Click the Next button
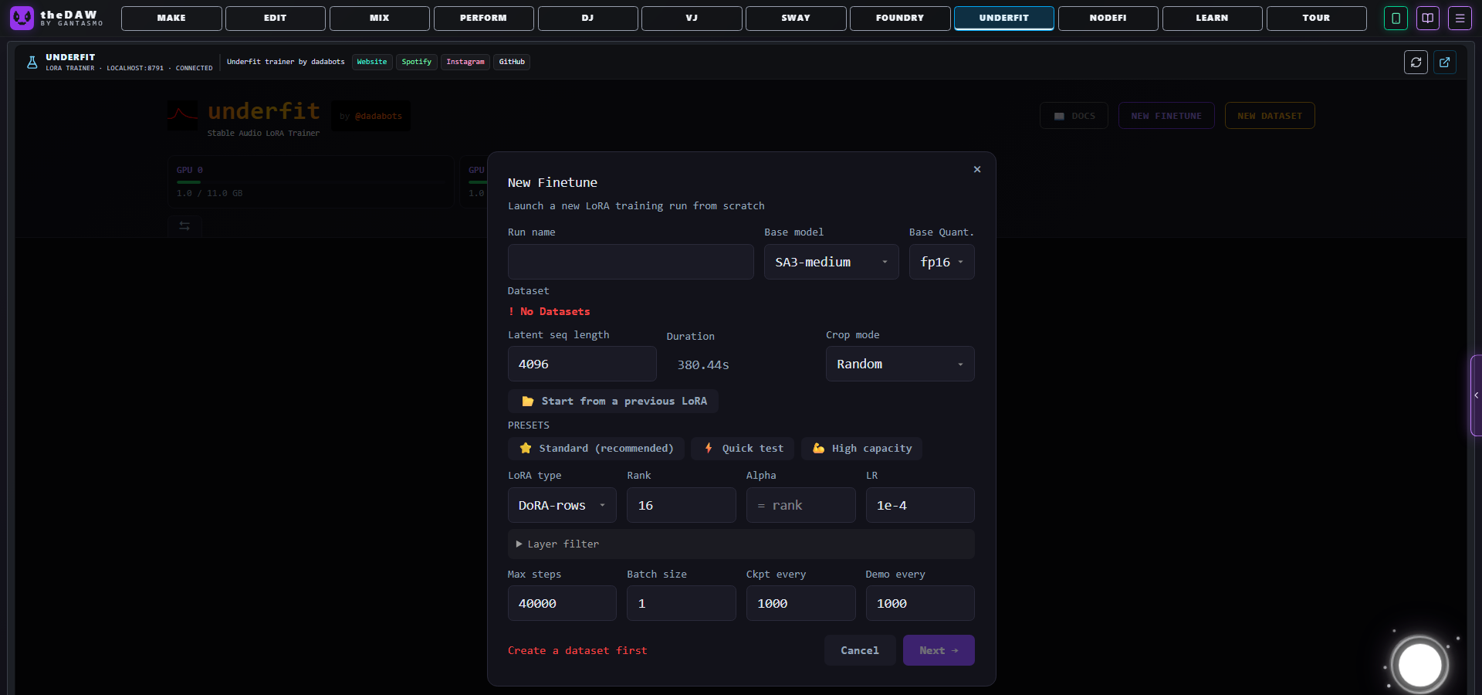Viewport: 1482px width, 695px height. (x=939, y=650)
